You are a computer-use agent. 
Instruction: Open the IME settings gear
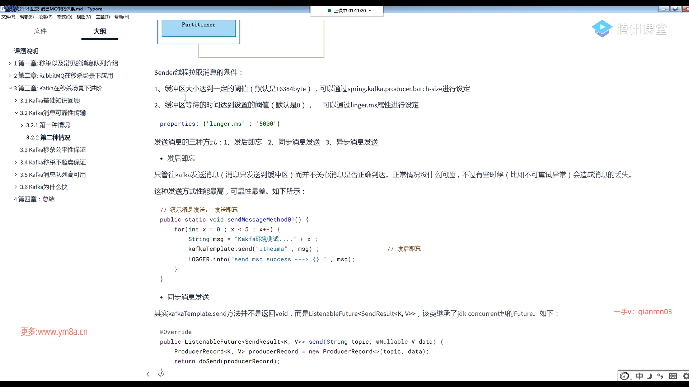(685, 376)
